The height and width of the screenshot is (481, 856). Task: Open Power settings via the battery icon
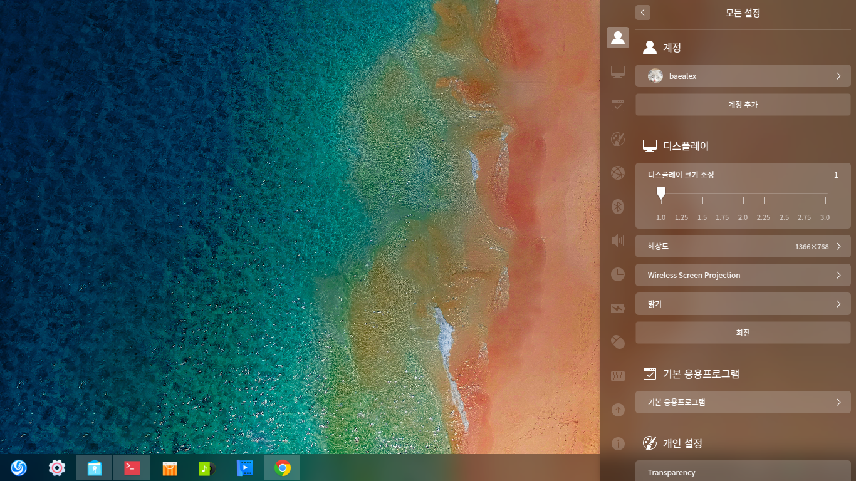pos(618,308)
